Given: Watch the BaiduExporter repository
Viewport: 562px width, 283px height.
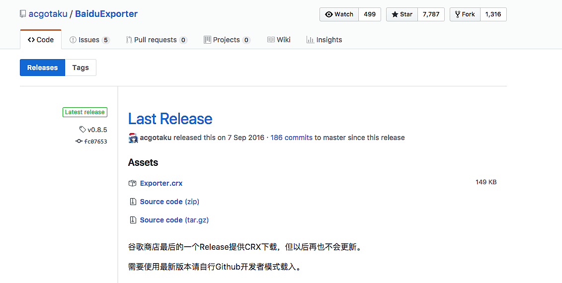Looking at the screenshot, I should [x=339, y=14].
